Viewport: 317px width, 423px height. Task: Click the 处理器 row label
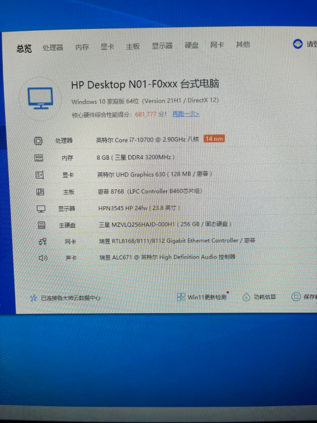[x=64, y=141]
